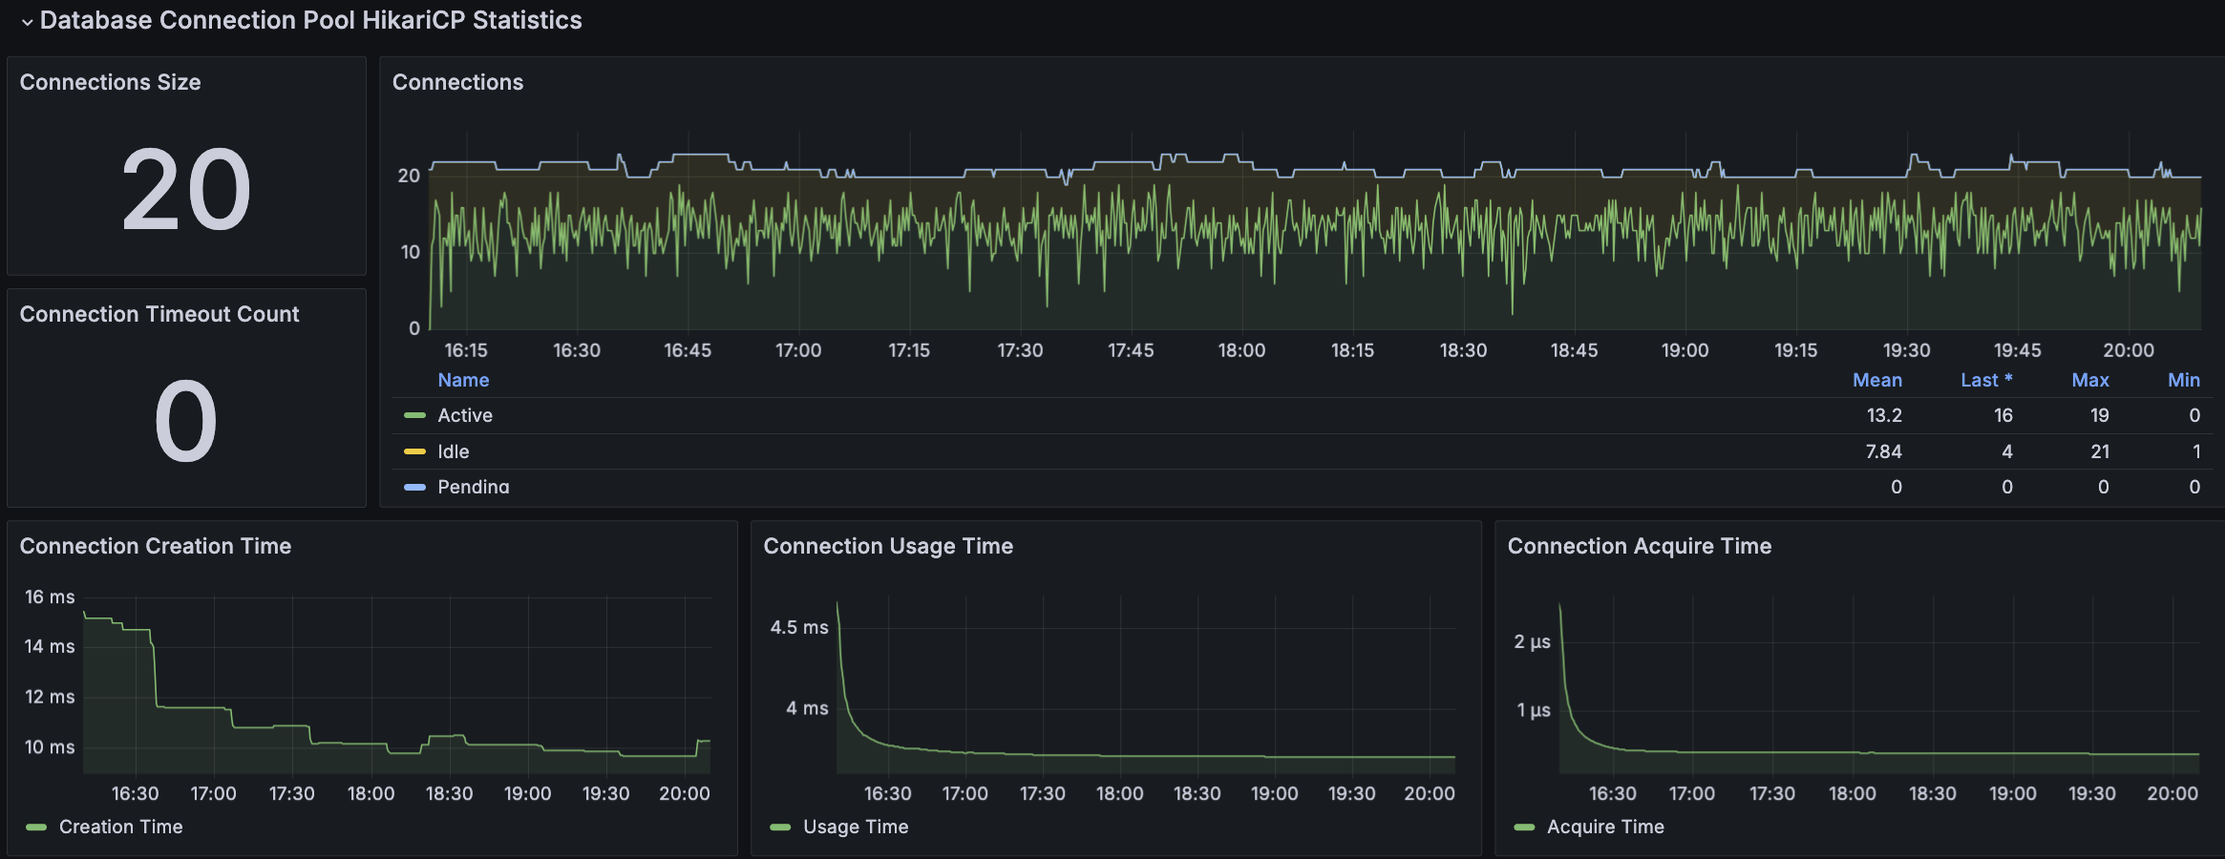Click the Usage Time legend color swatch

click(x=780, y=827)
